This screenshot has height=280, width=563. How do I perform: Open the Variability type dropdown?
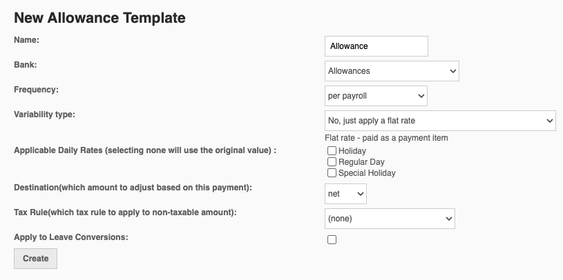click(440, 120)
